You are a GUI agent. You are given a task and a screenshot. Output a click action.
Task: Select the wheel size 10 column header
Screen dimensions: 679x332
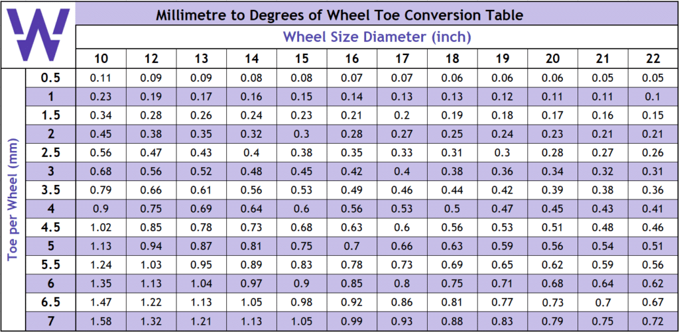pyautogui.click(x=101, y=58)
